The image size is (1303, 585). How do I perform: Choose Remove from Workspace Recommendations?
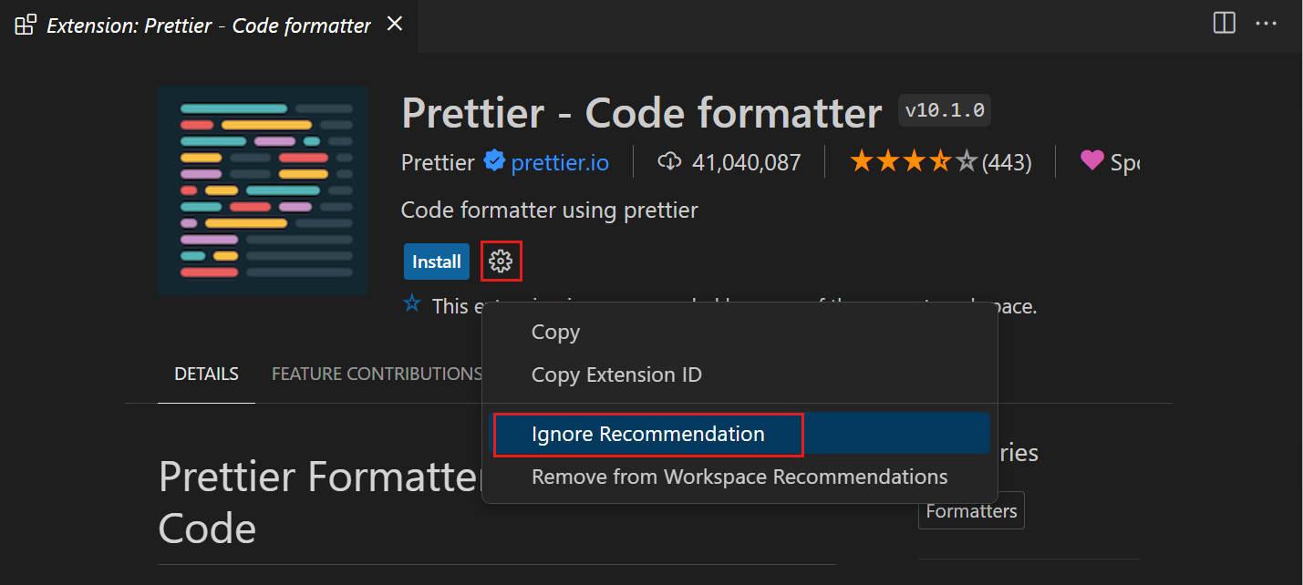point(739,477)
